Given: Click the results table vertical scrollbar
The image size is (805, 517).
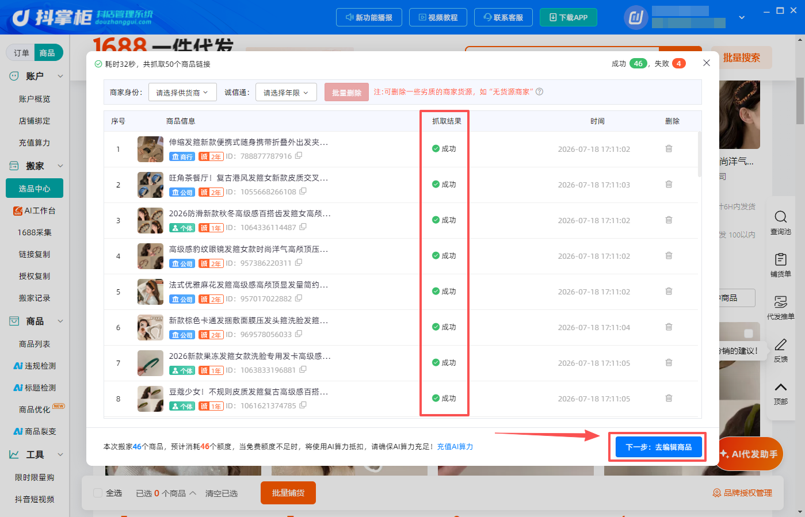Looking at the screenshot, I should coord(699,154).
